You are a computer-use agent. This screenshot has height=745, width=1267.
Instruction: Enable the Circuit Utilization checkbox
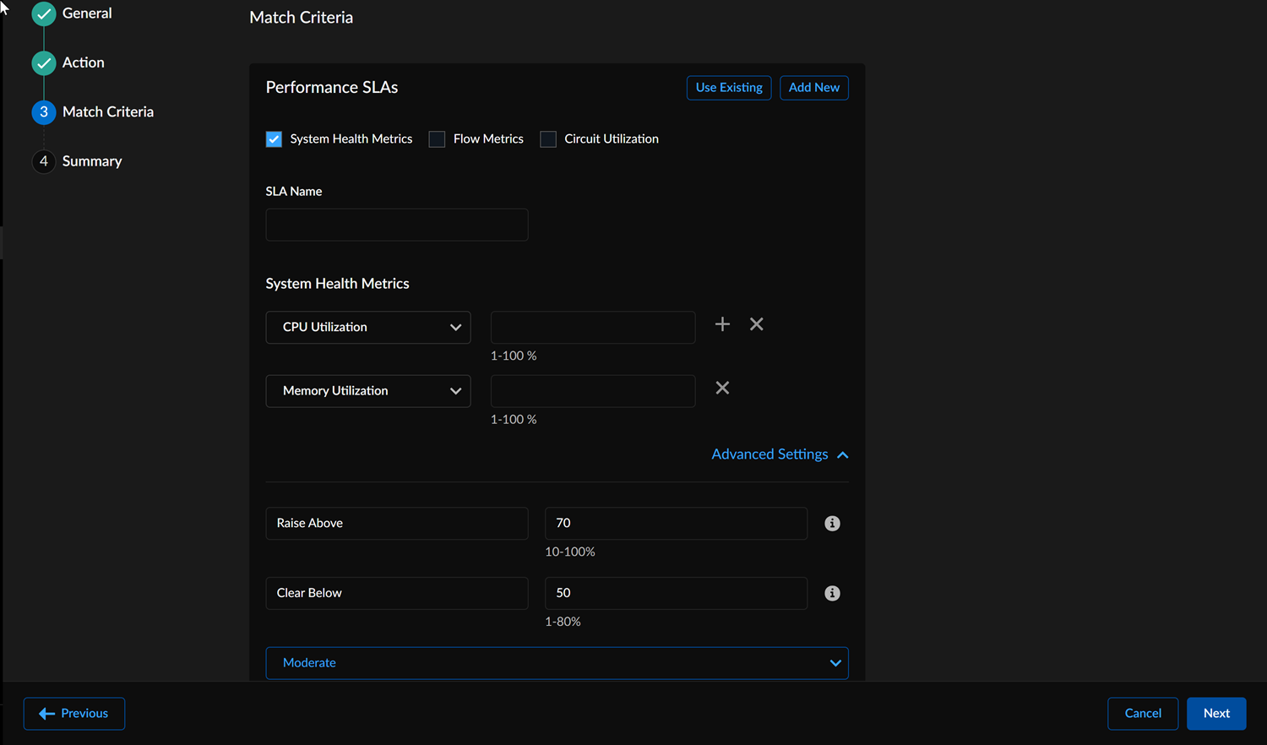(x=548, y=139)
